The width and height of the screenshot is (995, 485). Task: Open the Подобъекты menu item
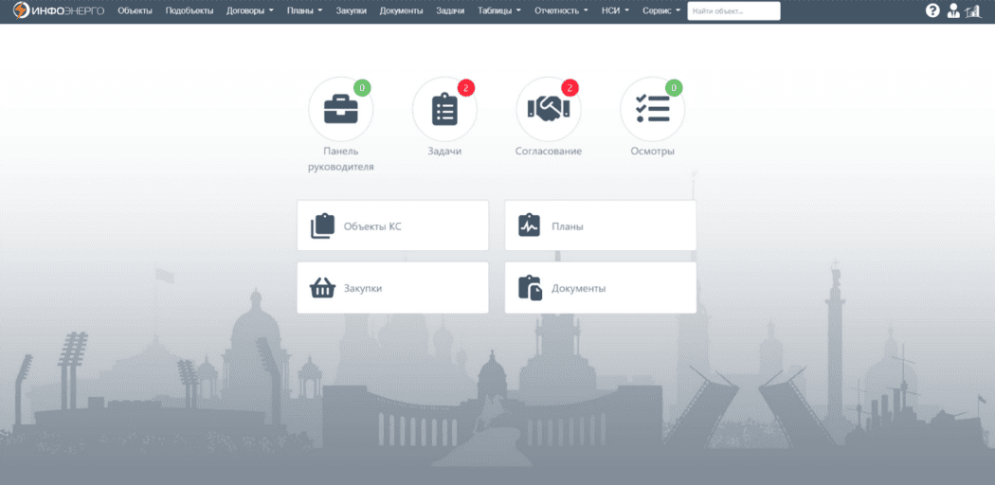click(x=190, y=11)
